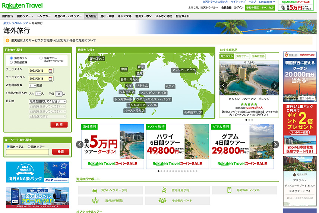Switch to 海外ツアー recommended tab

point(242,56)
